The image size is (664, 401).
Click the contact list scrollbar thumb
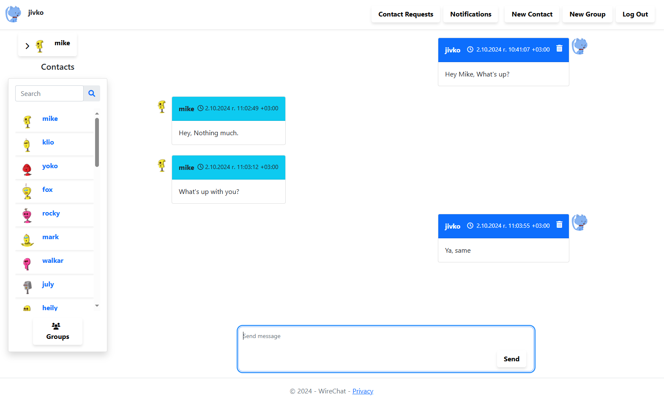pos(97,142)
